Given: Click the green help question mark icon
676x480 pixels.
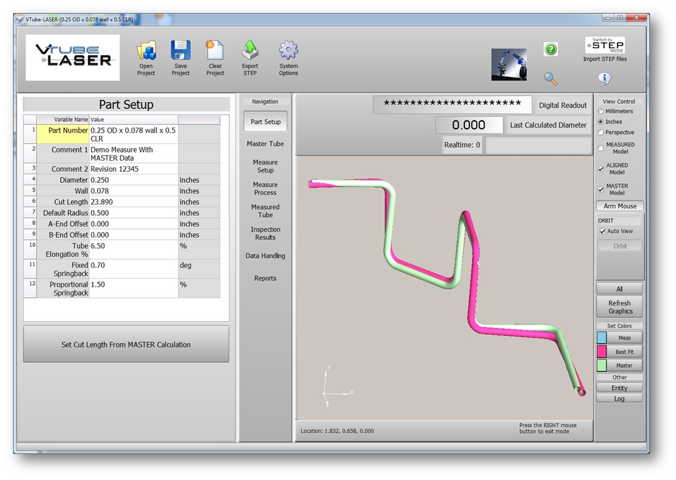Looking at the screenshot, I should pyautogui.click(x=550, y=49).
